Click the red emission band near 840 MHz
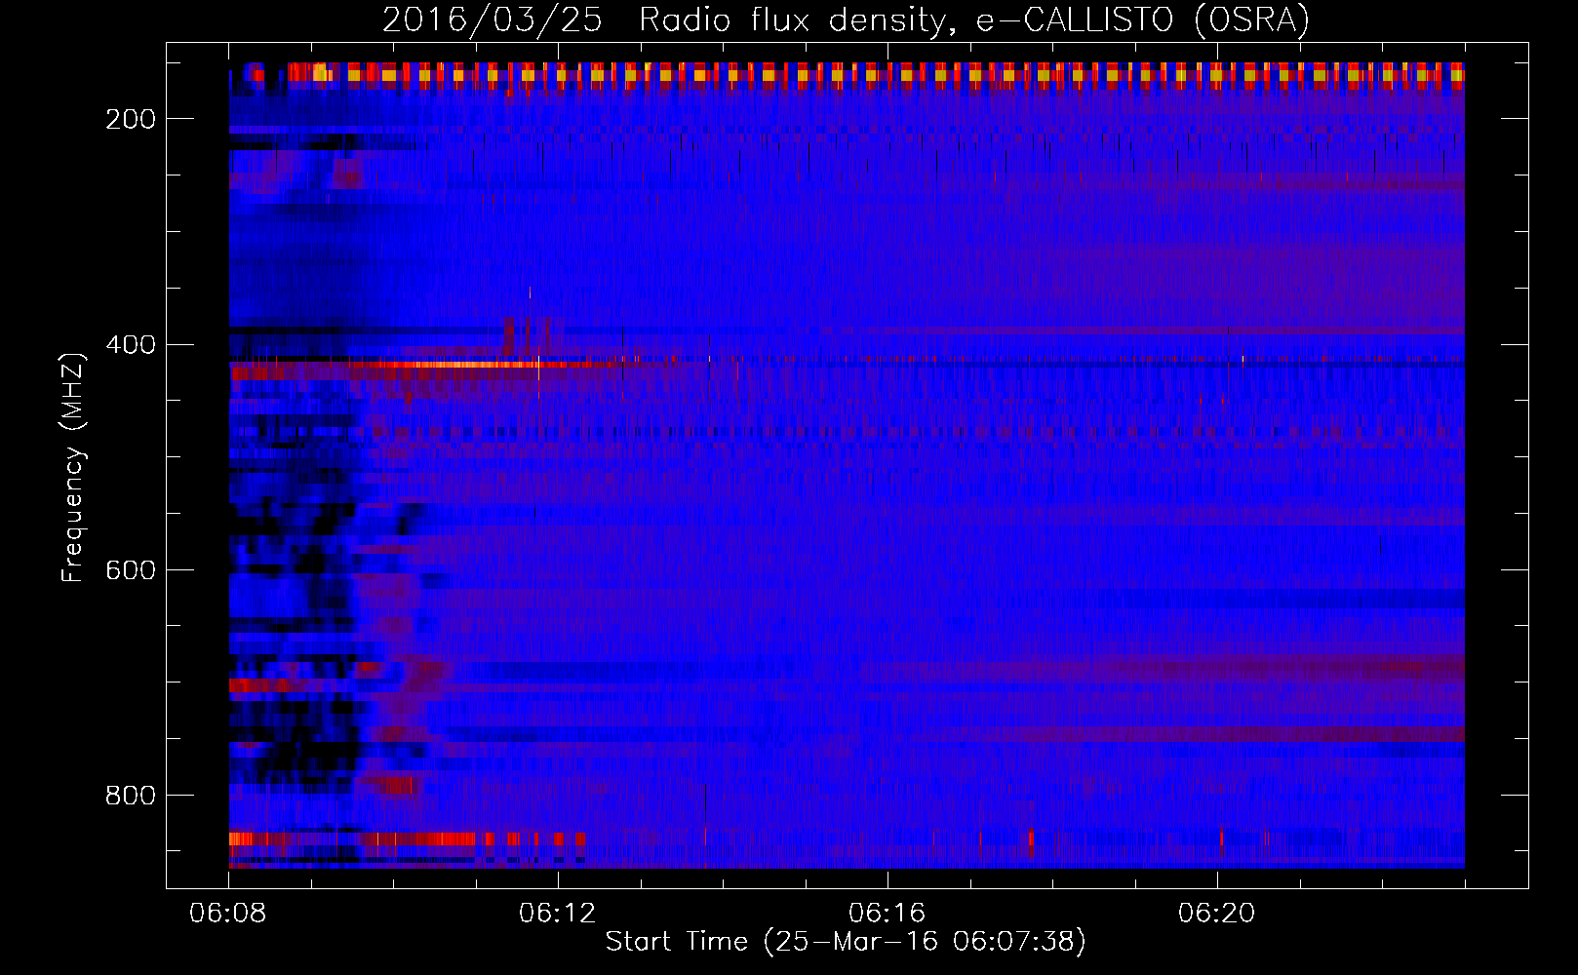The height and width of the screenshot is (975, 1578). point(407,838)
